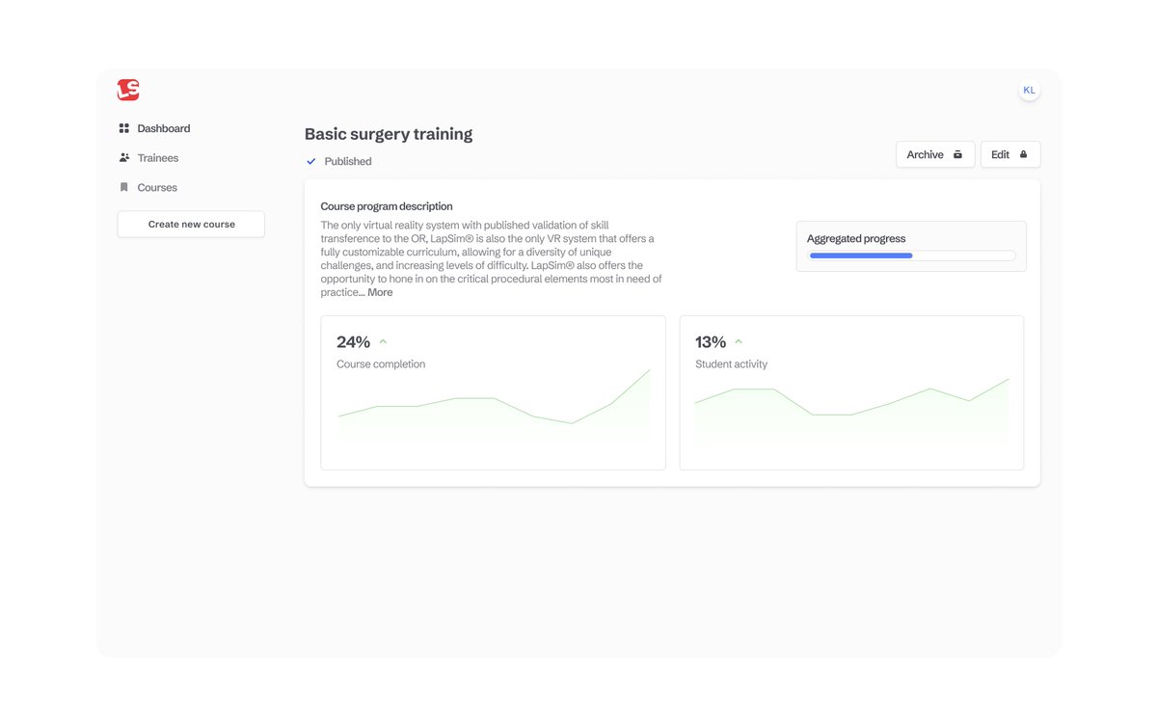Click the Edit button
Viewport: 1157px width, 726px height.
click(x=1010, y=155)
